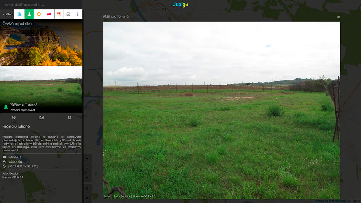Click the checkmark visited icon in sidebar

pos(14,118)
